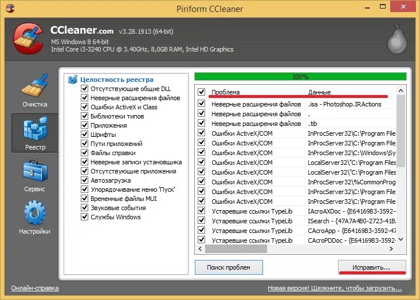Click the horizontal scrollbar left arrow
The image size is (420, 300).
200,248
